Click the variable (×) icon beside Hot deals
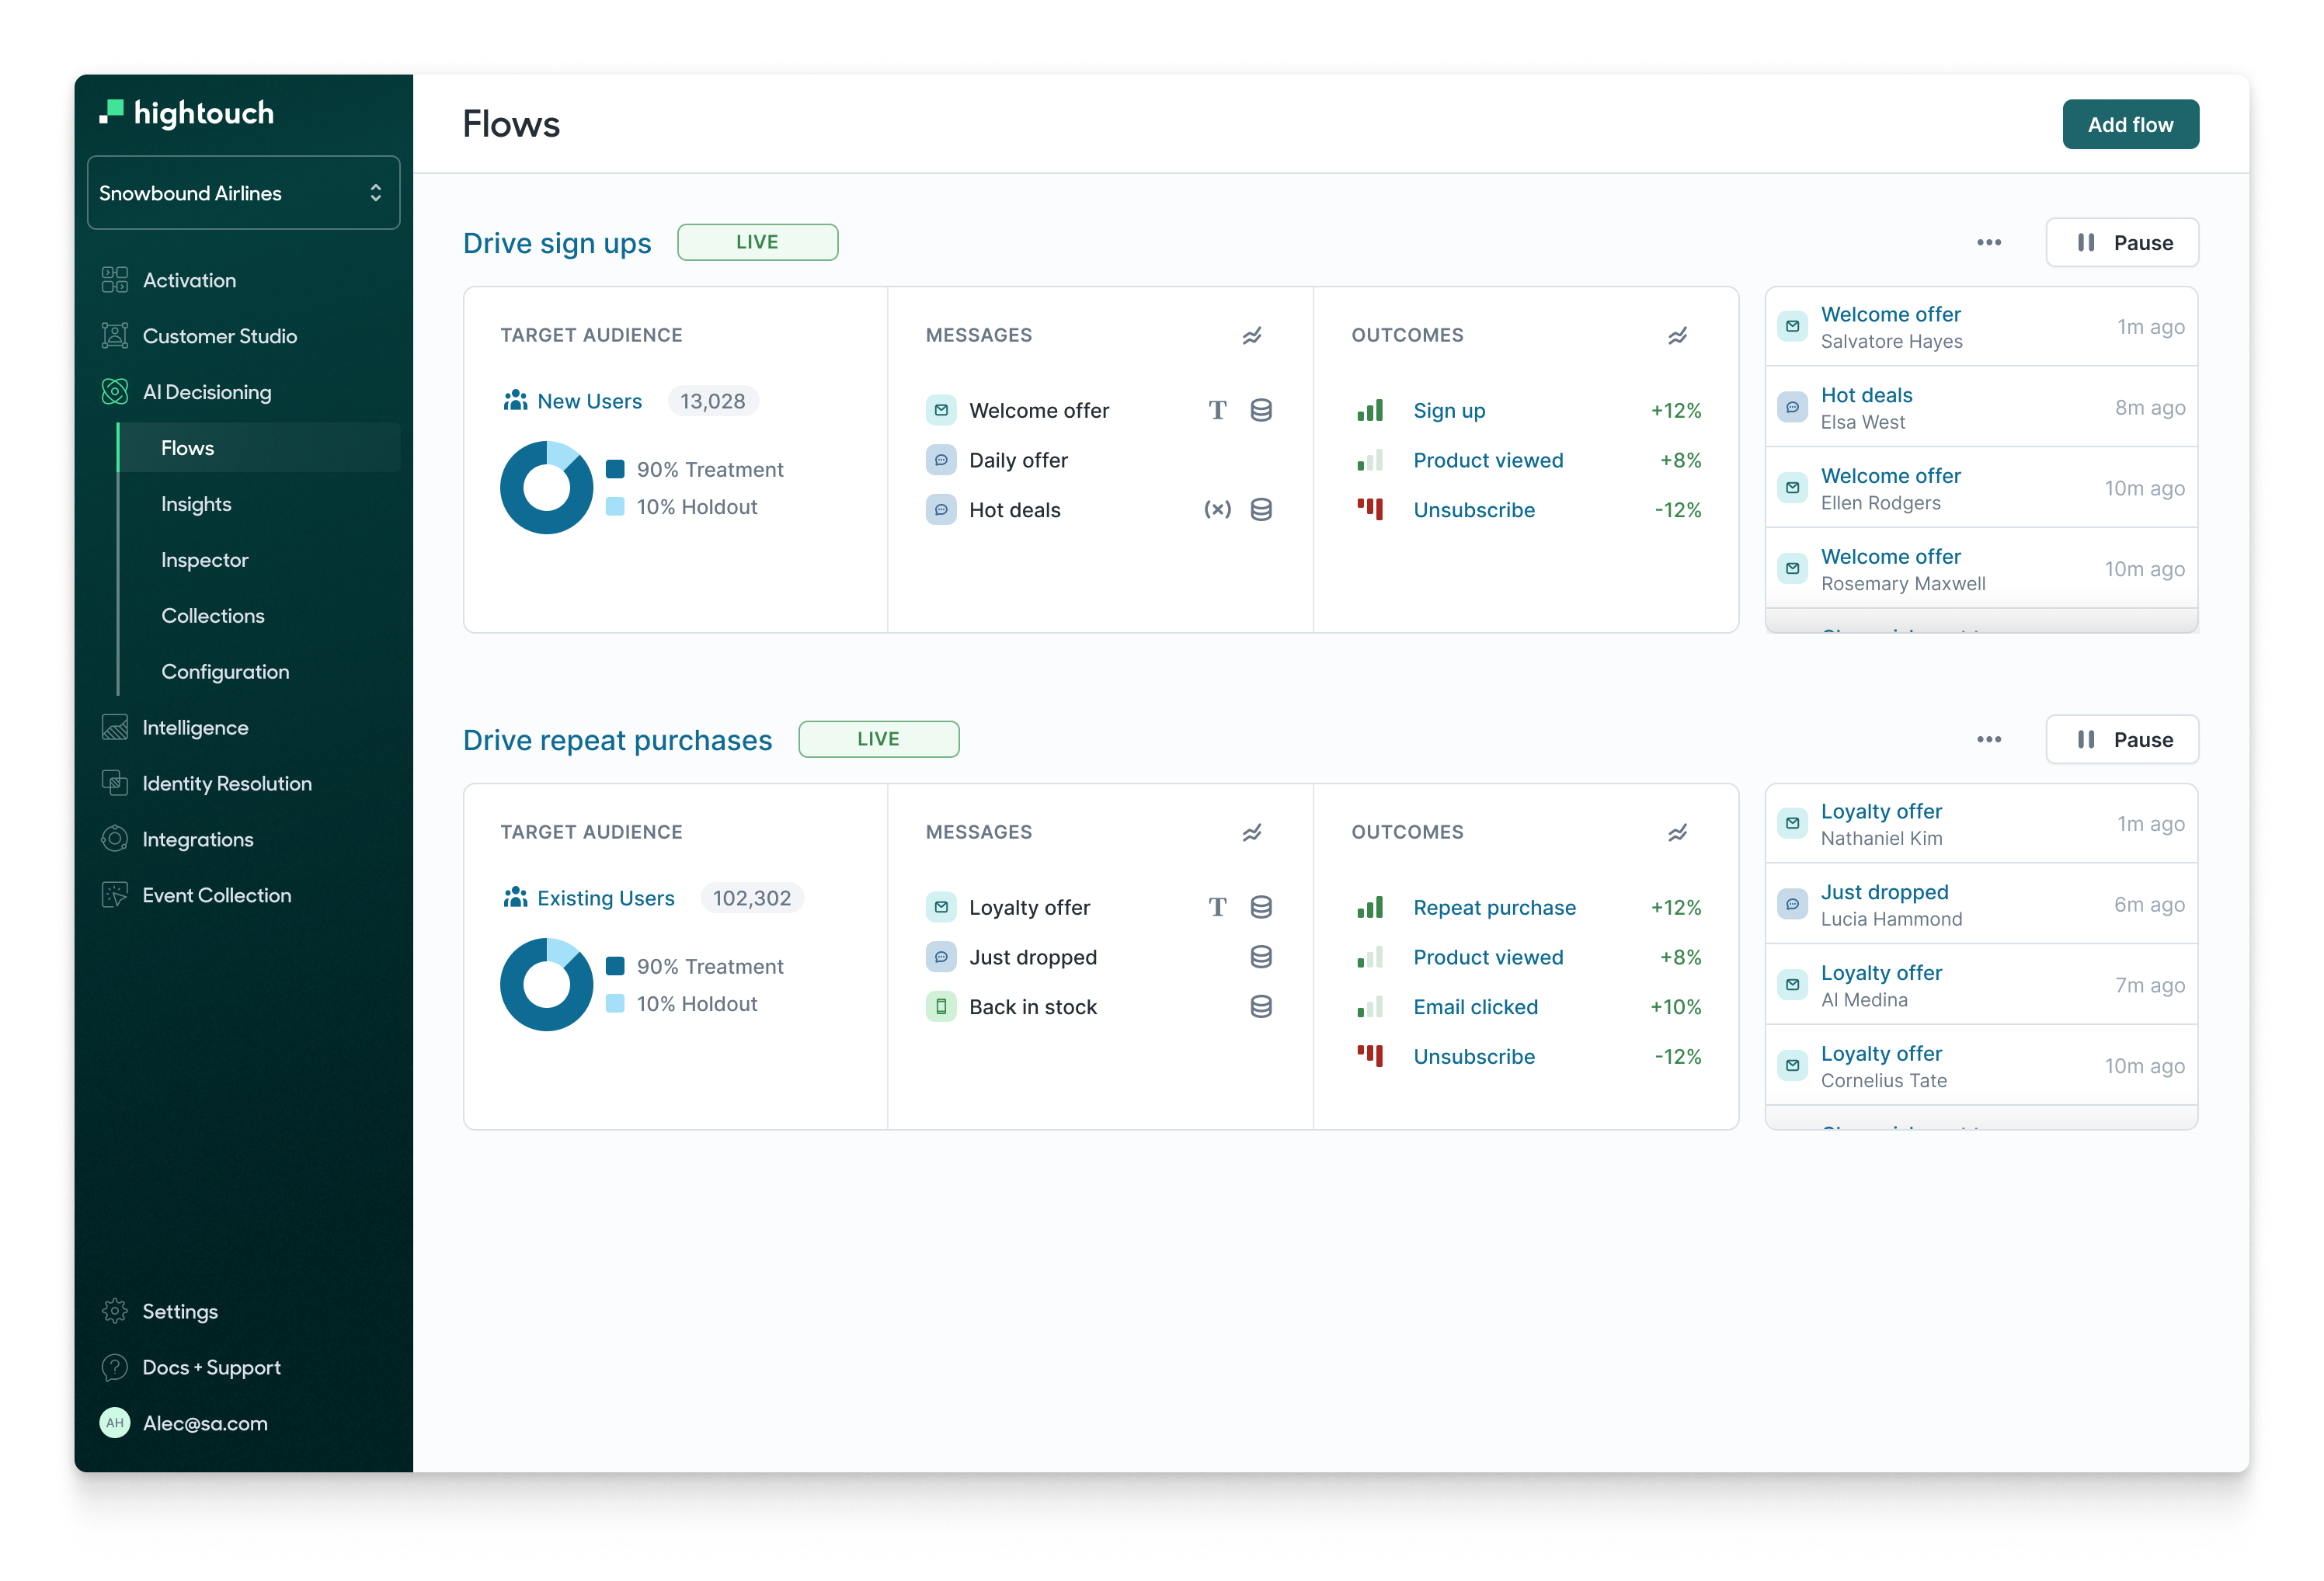Image resolution: width=2324 pixels, height=1581 pixels. (x=1217, y=510)
